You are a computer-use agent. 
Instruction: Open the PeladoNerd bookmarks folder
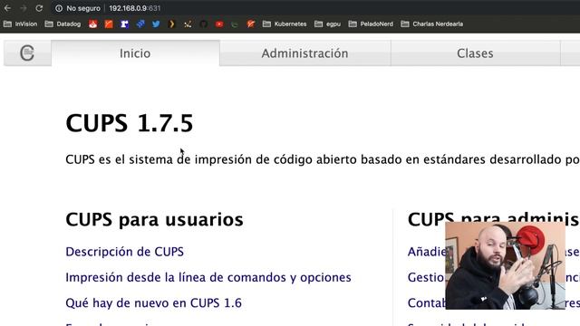click(371, 24)
